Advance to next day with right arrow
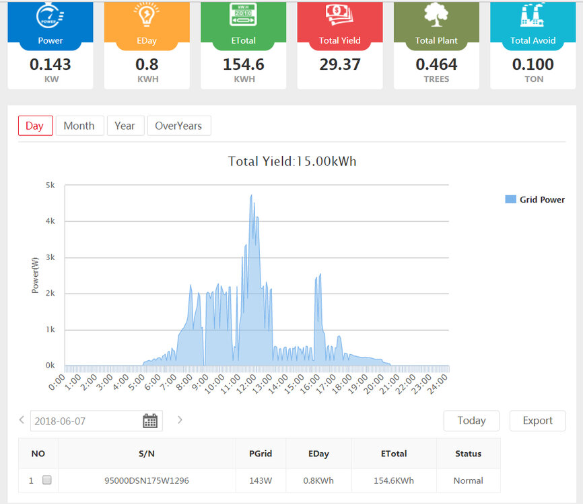 coord(179,420)
